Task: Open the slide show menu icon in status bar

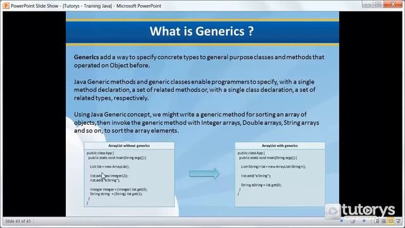Action: click(353, 221)
